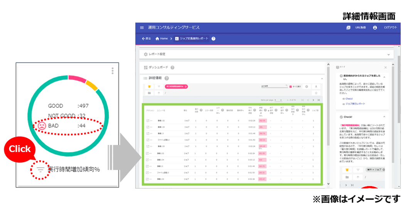The image size is (408, 207).
Task: Click the help icon next to ダッシュボード
Action: (x=172, y=67)
